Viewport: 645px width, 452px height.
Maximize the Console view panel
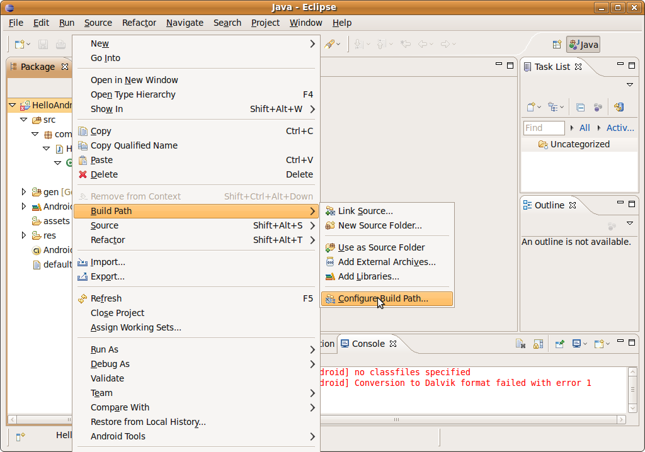[x=632, y=342]
